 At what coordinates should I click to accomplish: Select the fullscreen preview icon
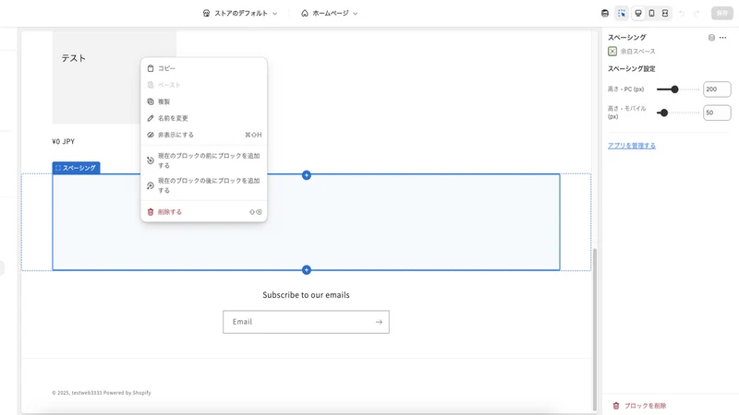[665, 13]
